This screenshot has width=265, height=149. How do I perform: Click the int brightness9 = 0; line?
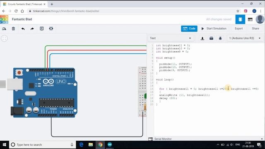[x=172, y=52]
